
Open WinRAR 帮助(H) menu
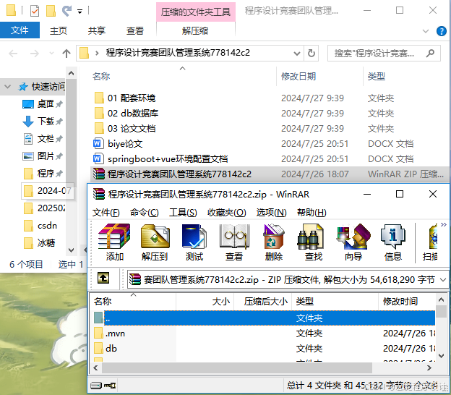pos(312,213)
